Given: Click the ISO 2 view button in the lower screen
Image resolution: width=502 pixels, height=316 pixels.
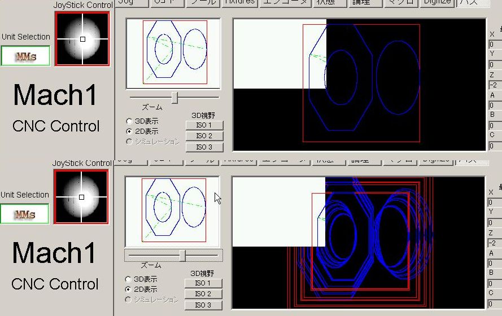Looking at the screenshot, I should [203, 294].
